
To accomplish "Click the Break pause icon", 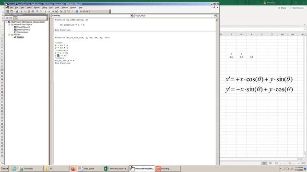I will [x=49, y=11].
